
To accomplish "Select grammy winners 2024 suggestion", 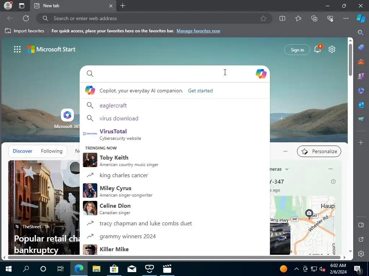I will tap(175, 236).
